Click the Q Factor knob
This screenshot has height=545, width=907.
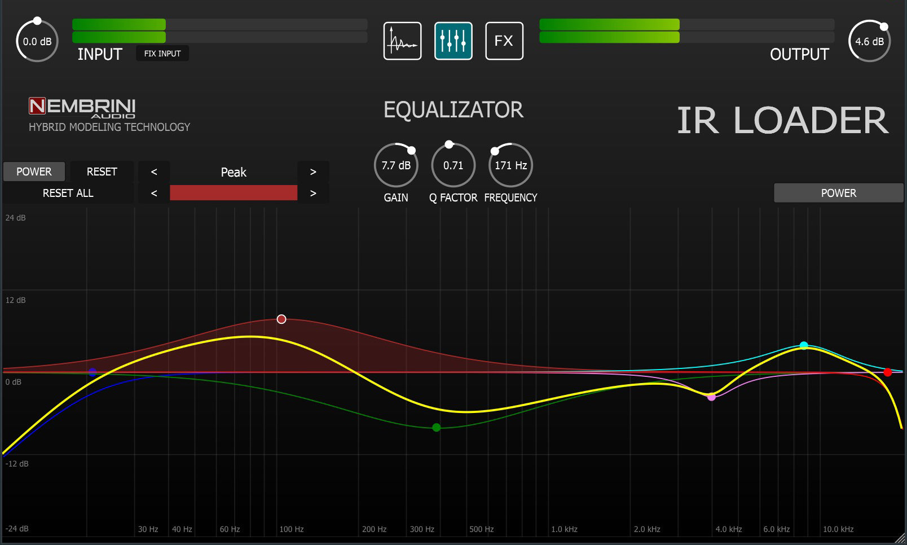click(x=453, y=165)
